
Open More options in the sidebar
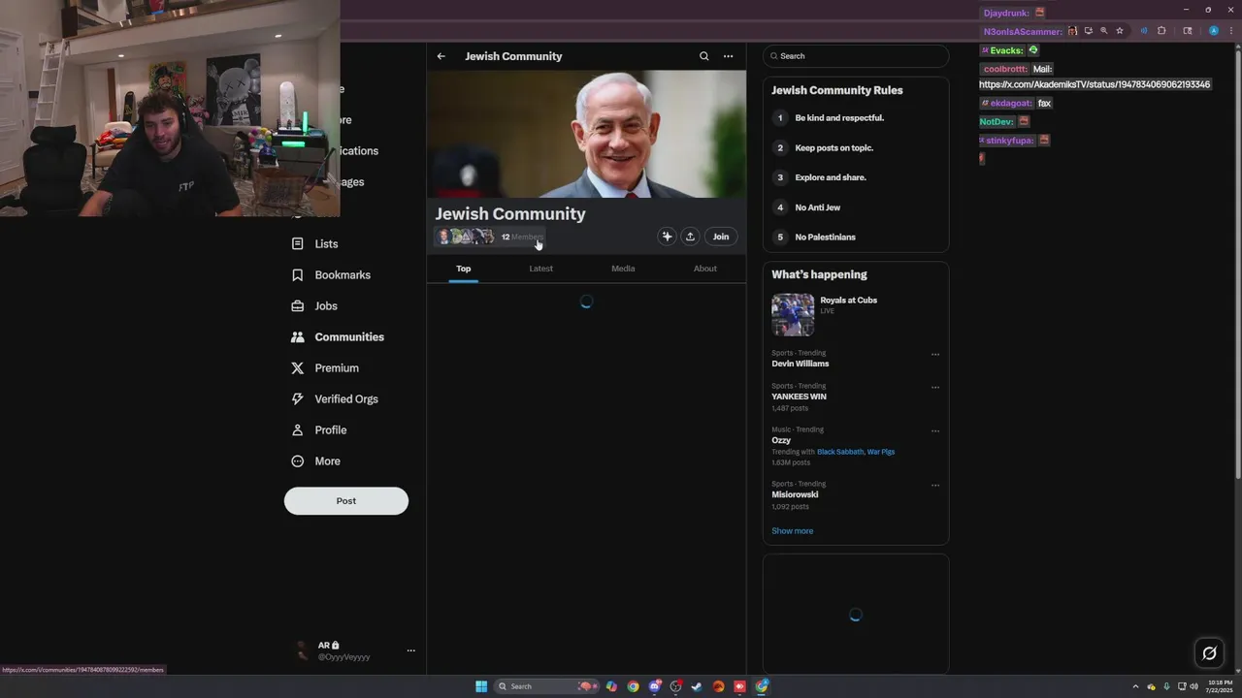tap(316, 461)
